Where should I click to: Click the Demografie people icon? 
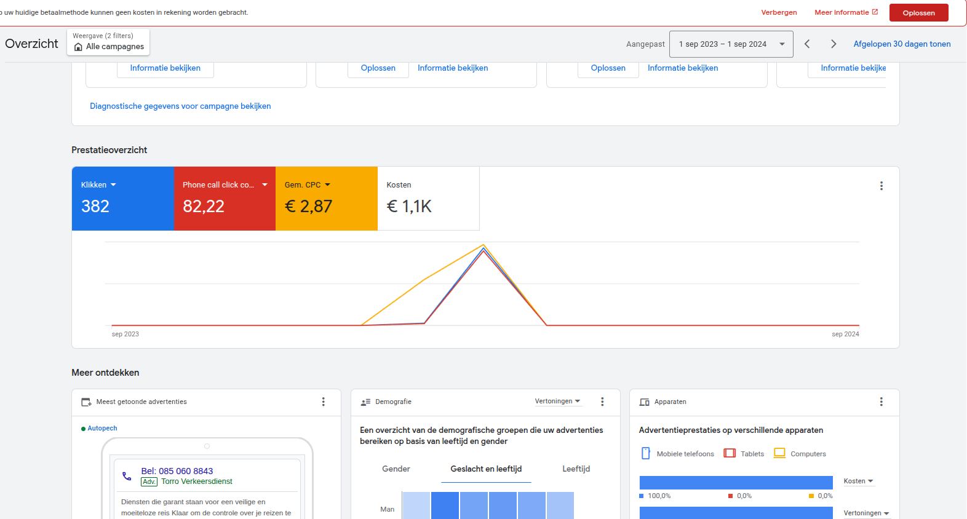(x=365, y=402)
